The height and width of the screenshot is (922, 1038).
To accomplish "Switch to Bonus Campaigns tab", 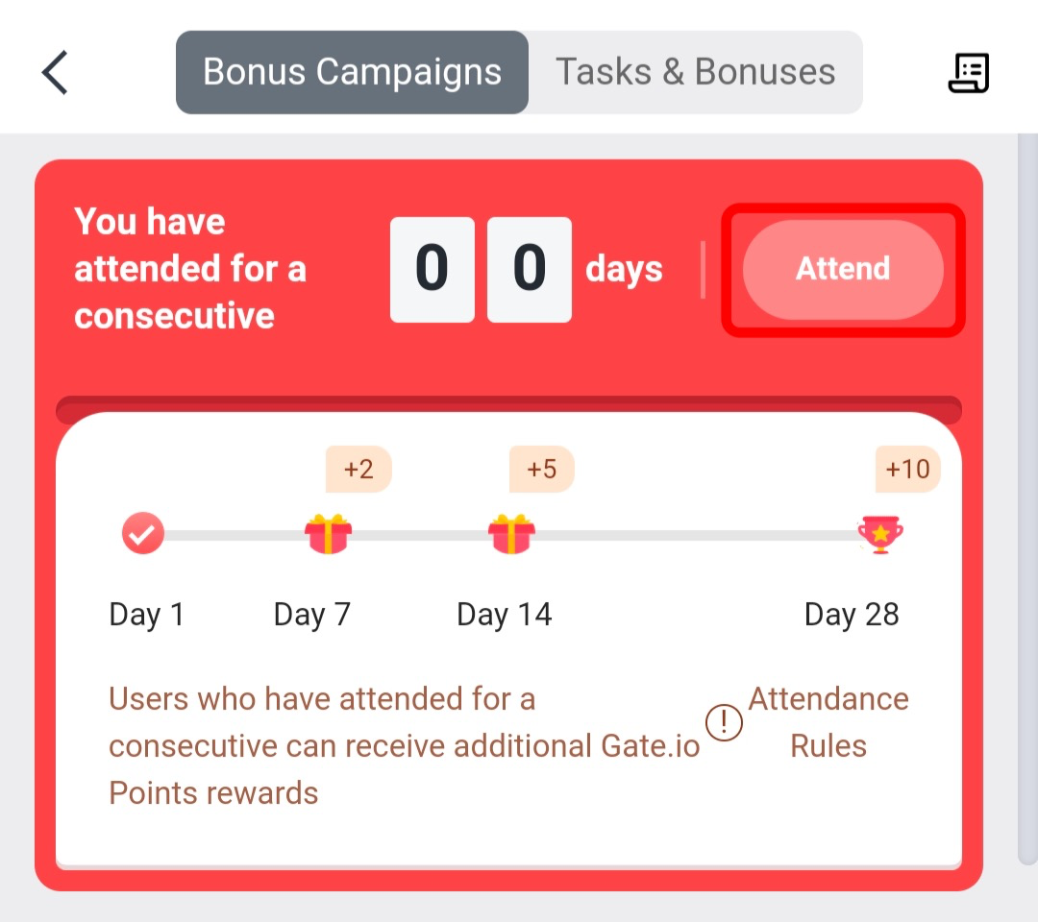I will [x=352, y=73].
